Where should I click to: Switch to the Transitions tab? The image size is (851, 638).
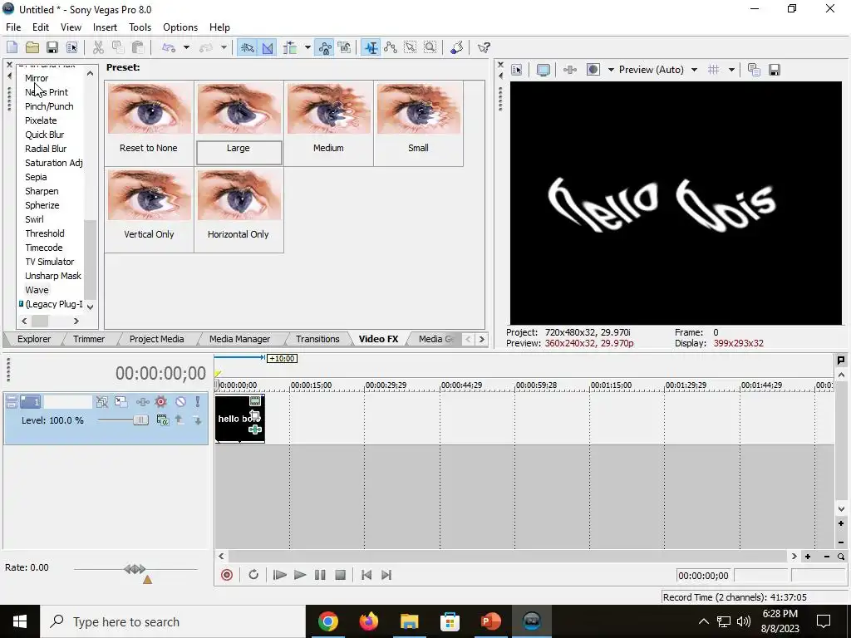point(317,339)
